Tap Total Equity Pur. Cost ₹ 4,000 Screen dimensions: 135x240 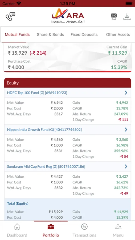coord(57,218)
